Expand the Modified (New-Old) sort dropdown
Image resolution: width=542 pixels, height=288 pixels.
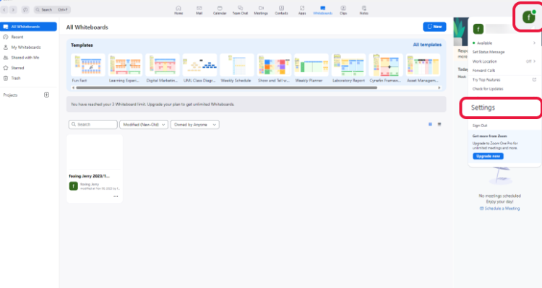144,125
